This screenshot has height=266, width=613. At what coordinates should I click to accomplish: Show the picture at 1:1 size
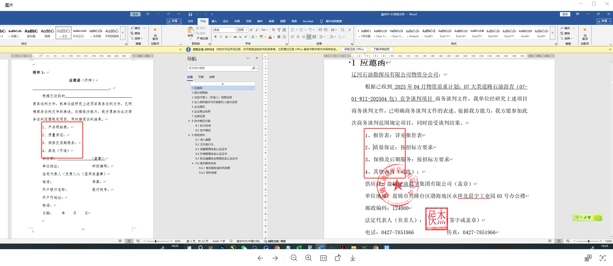tap(323, 258)
